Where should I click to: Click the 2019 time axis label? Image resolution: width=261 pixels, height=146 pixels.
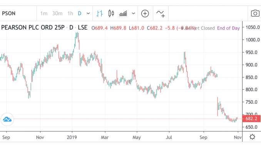(x=72, y=138)
